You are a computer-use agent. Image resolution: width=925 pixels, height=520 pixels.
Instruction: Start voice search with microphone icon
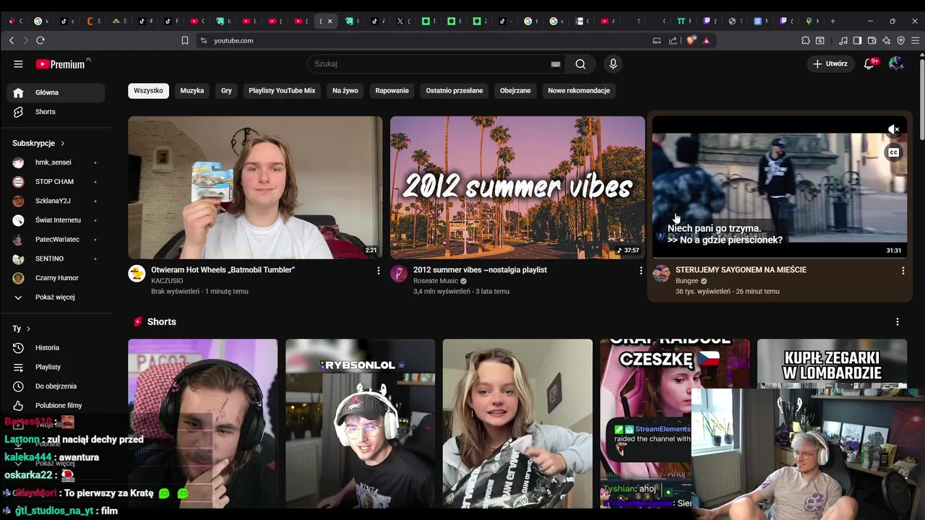click(613, 64)
